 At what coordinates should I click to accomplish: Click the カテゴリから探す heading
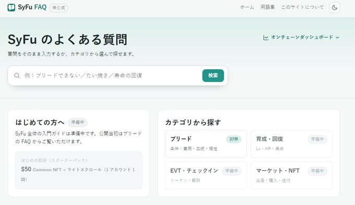193,123
